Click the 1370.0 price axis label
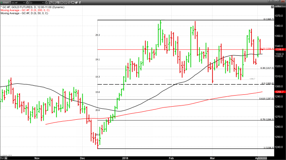The image size is (286, 160). click(x=279, y=16)
